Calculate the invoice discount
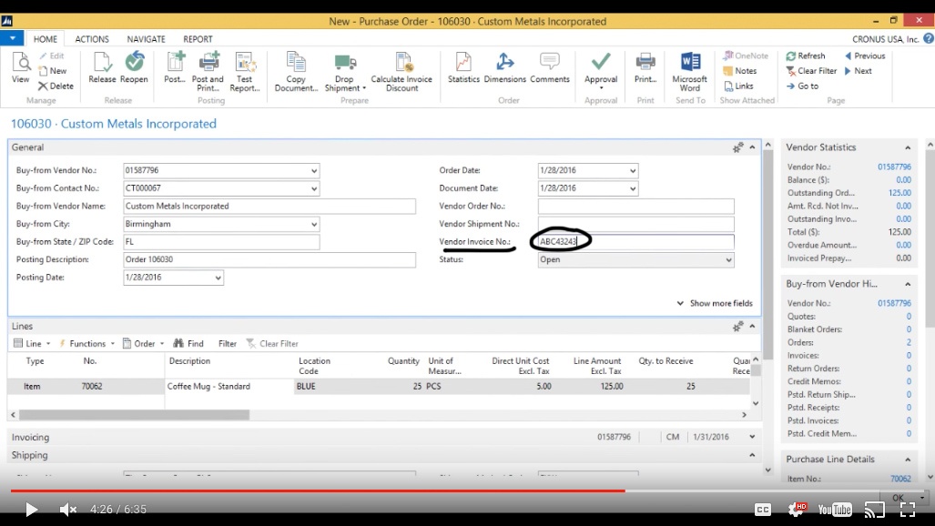The width and height of the screenshot is (935, 526). (x=401, y=72)
